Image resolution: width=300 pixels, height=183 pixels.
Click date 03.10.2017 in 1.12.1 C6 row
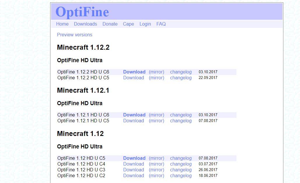pos(208,115)
